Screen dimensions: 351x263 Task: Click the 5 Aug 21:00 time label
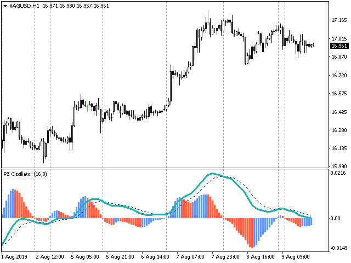(x=120, y=257)
